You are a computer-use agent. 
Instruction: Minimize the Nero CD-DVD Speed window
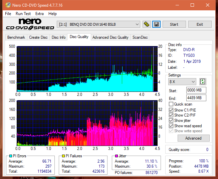[177, 5]
